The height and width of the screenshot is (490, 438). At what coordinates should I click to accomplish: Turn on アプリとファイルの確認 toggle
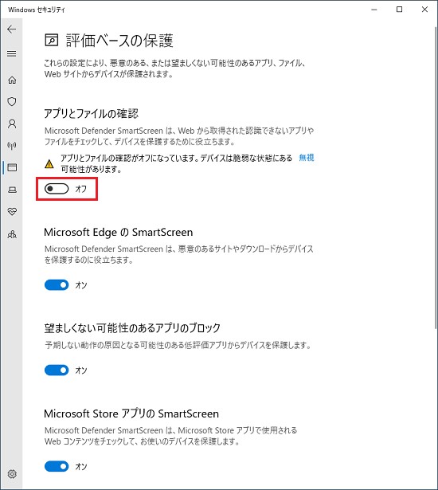57,189
